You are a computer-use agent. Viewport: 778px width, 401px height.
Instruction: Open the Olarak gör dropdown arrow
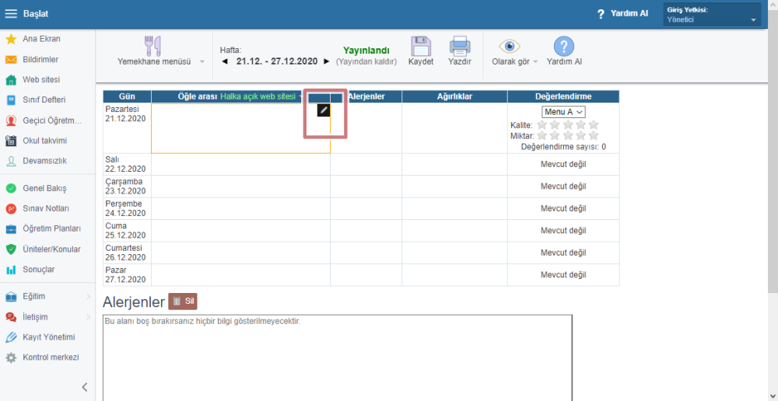pyautogui.click(x=536, y=62)
